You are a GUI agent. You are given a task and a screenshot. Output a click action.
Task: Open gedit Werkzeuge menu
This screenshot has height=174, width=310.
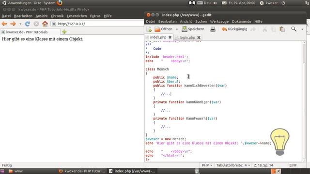click(219, 21)
